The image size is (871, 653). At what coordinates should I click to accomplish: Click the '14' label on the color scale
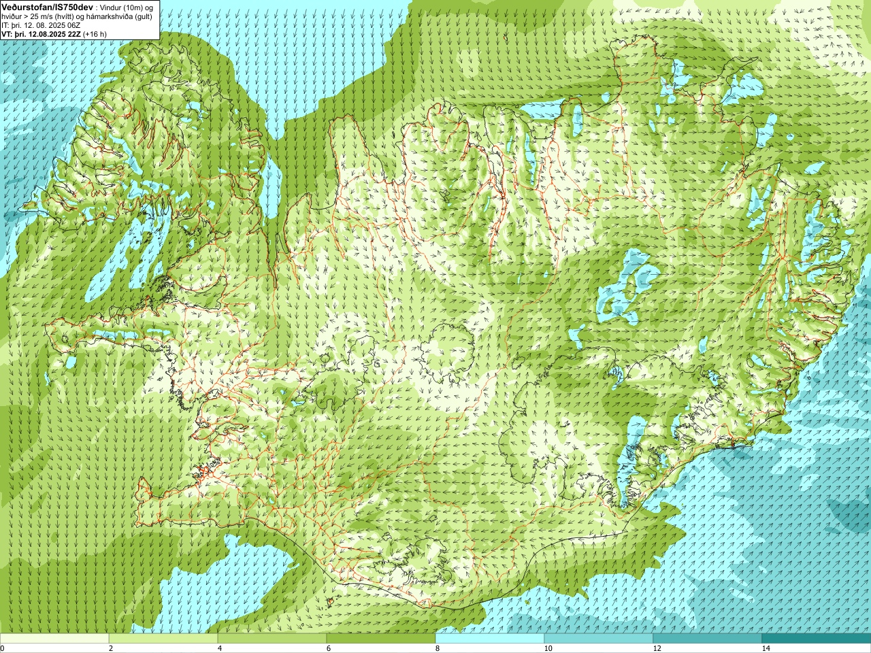[x=766, y=648]
